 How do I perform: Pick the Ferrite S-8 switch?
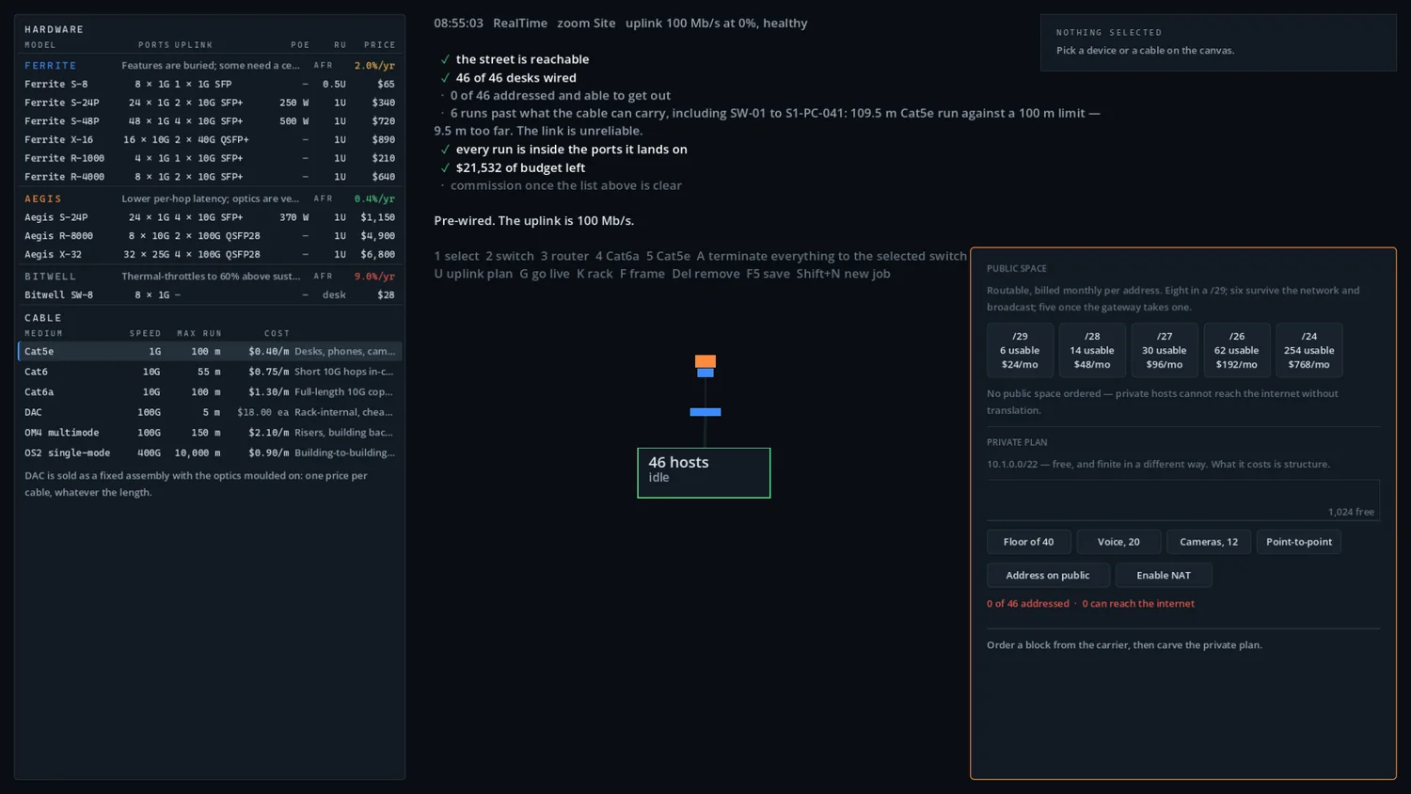(210, 84)
